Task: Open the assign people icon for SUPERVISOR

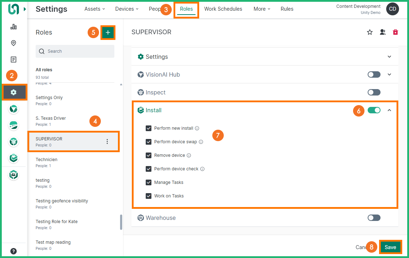Action: (x=383, y=32)
